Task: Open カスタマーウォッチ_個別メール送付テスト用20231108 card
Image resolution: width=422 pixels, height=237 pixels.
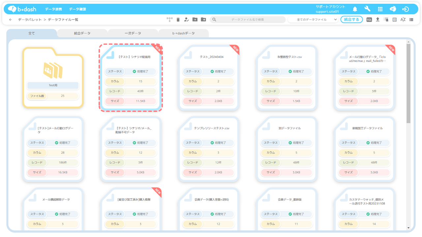Action: 364,209
